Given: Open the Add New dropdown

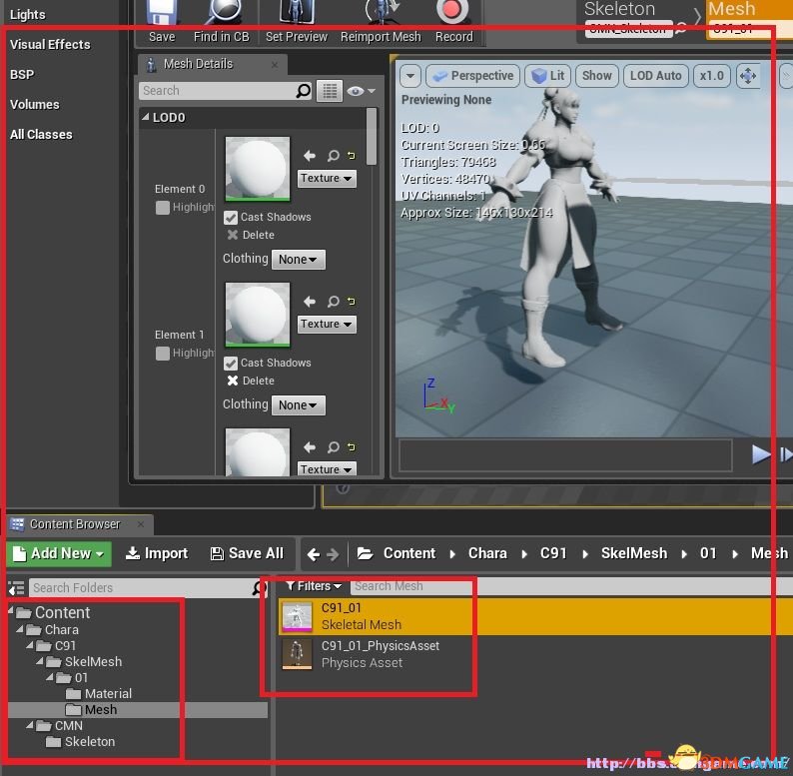Looking at the screenshot, I should coord(59,553).
